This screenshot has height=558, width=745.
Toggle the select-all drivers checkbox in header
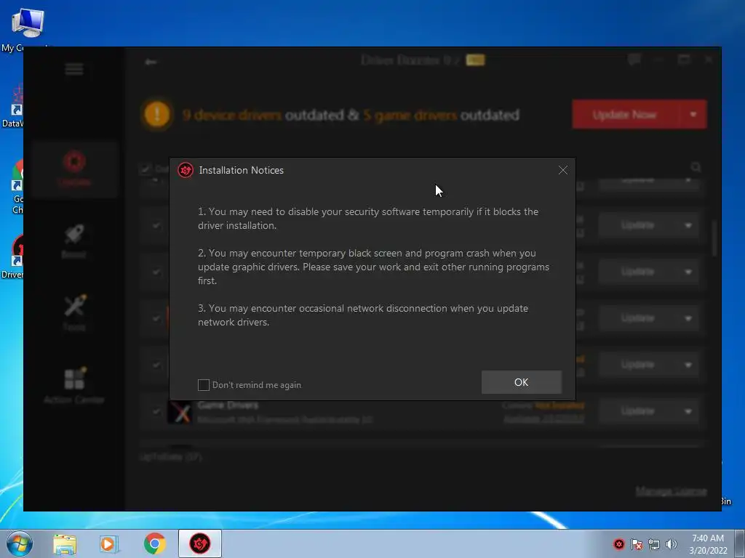[x=146, y=169]
